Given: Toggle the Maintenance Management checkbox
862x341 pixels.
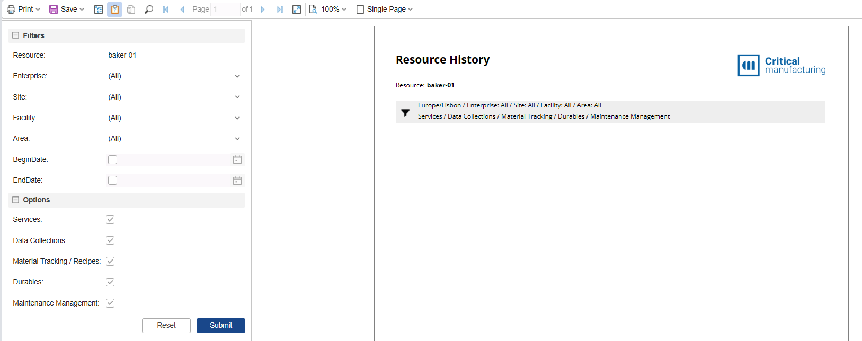Looking at the screenshot, I should (x=110, y=303).
